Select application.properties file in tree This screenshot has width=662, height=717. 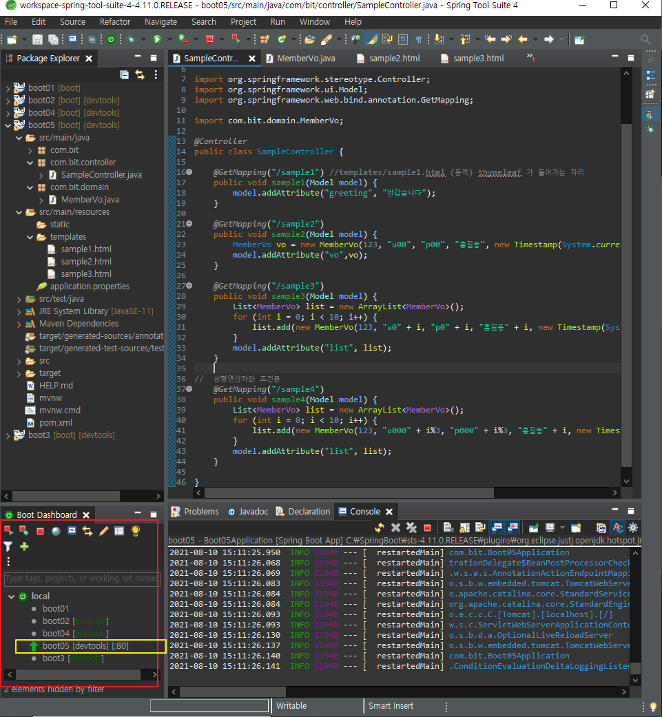point(90,287)
